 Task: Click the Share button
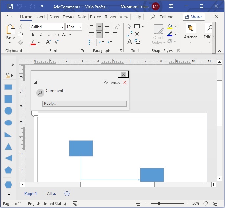pyautogui.click(x=193, y=17)
